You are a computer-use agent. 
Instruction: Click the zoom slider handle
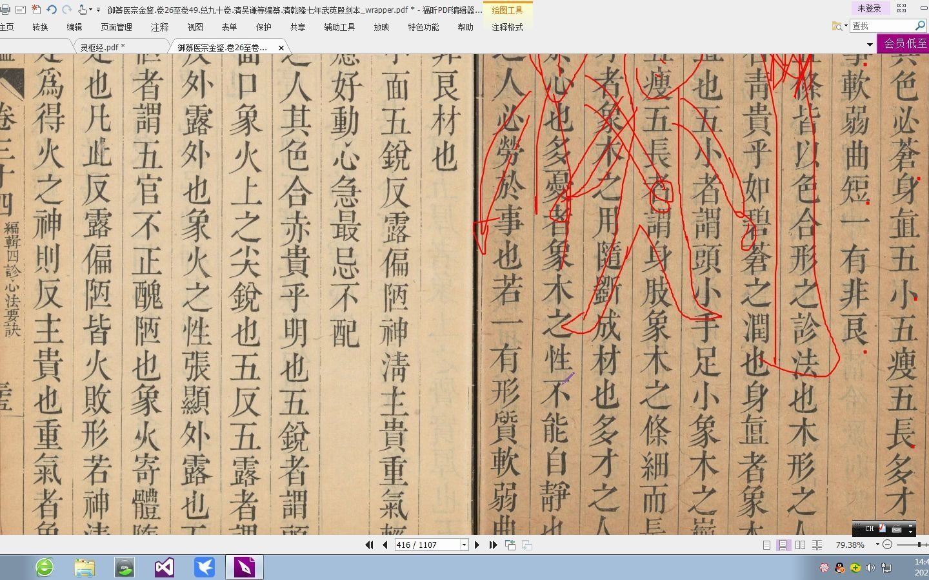[919, 545]
